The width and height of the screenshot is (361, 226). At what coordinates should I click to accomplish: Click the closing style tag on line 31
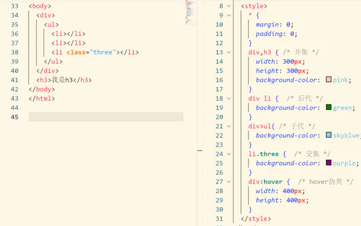256,219
